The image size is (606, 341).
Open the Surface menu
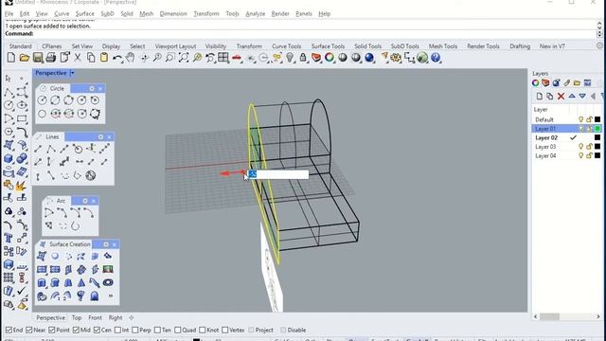(84, 14)
